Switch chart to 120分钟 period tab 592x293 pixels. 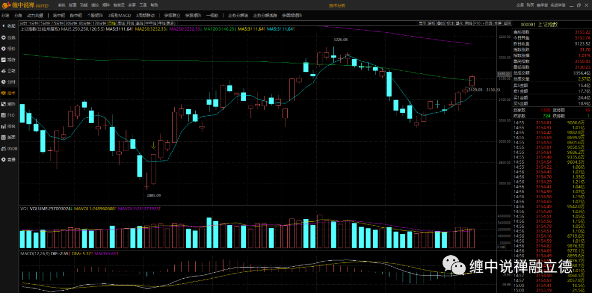click(100, 24)
